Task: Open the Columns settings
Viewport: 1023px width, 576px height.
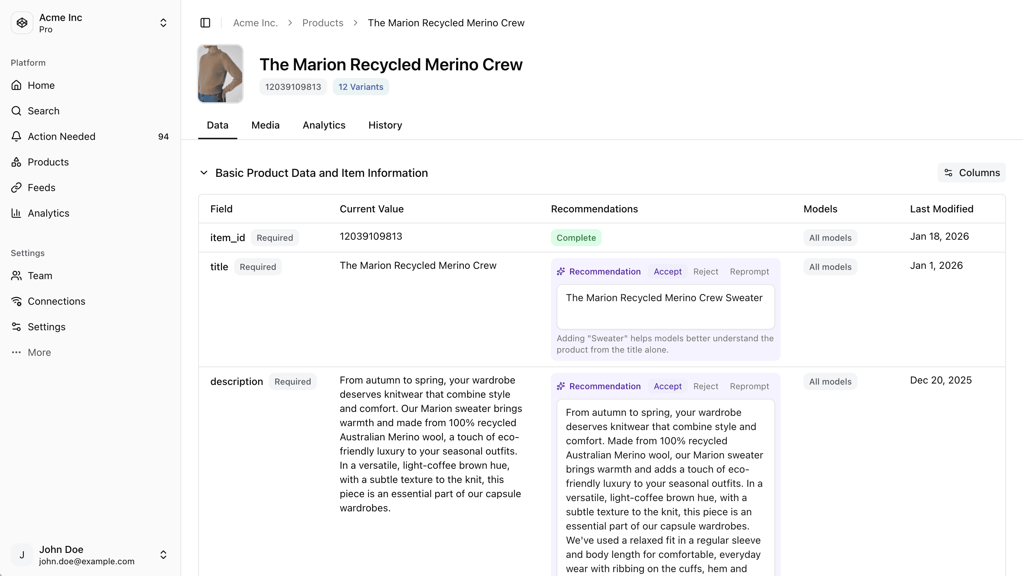Action: tap(971, 173)
